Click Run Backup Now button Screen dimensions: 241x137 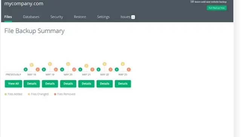(x=217, y=8)
